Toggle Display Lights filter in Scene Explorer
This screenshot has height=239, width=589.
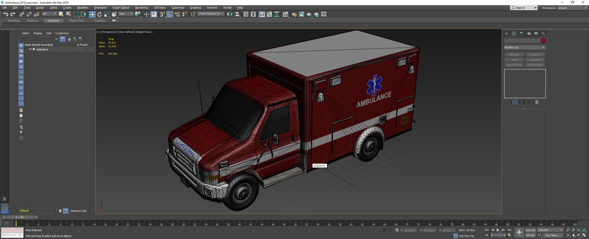click(x=21, y=56)
